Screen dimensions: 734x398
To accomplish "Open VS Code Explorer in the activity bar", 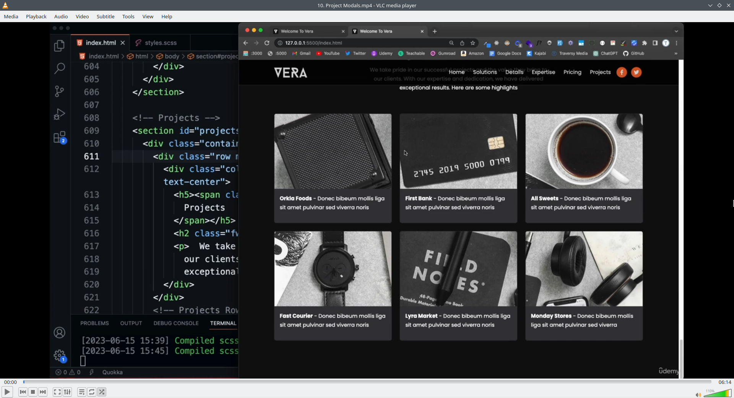I will pos(59,46).
